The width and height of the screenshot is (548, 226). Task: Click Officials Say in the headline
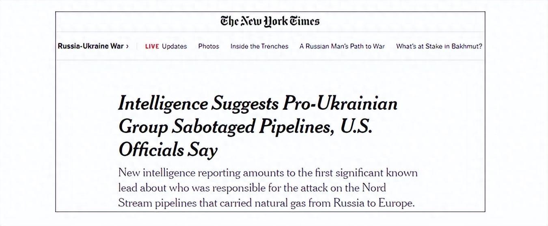click(168, 150)
